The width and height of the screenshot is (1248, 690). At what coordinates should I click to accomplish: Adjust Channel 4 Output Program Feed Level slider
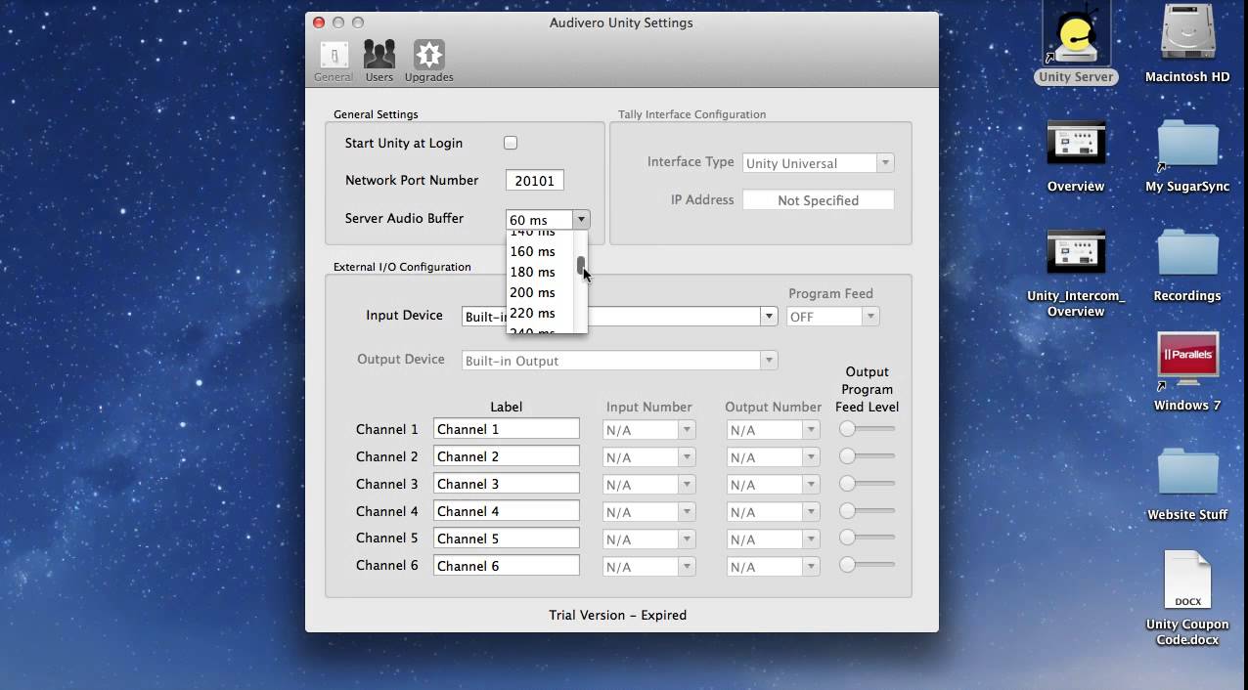tap(868, 511)
